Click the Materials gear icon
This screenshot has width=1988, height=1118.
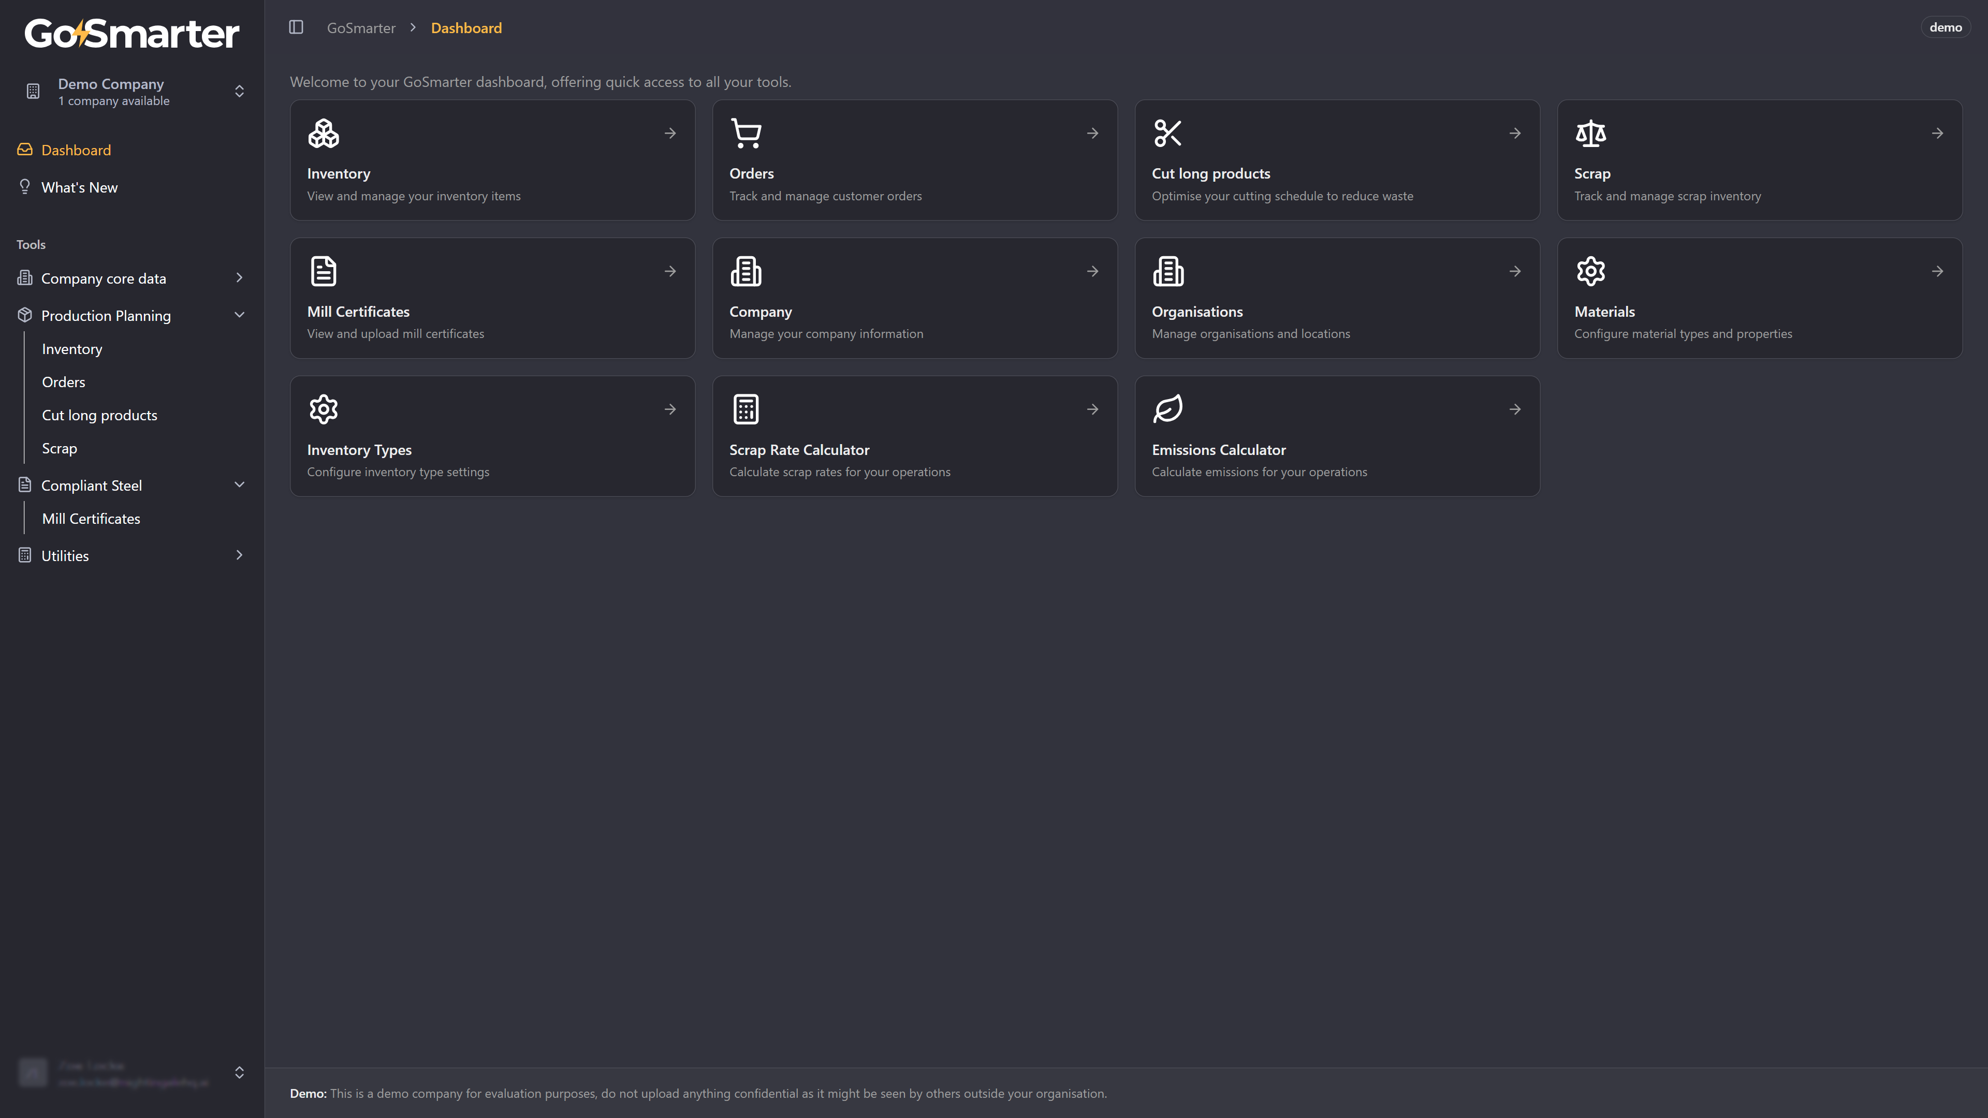pos(1590,271)
